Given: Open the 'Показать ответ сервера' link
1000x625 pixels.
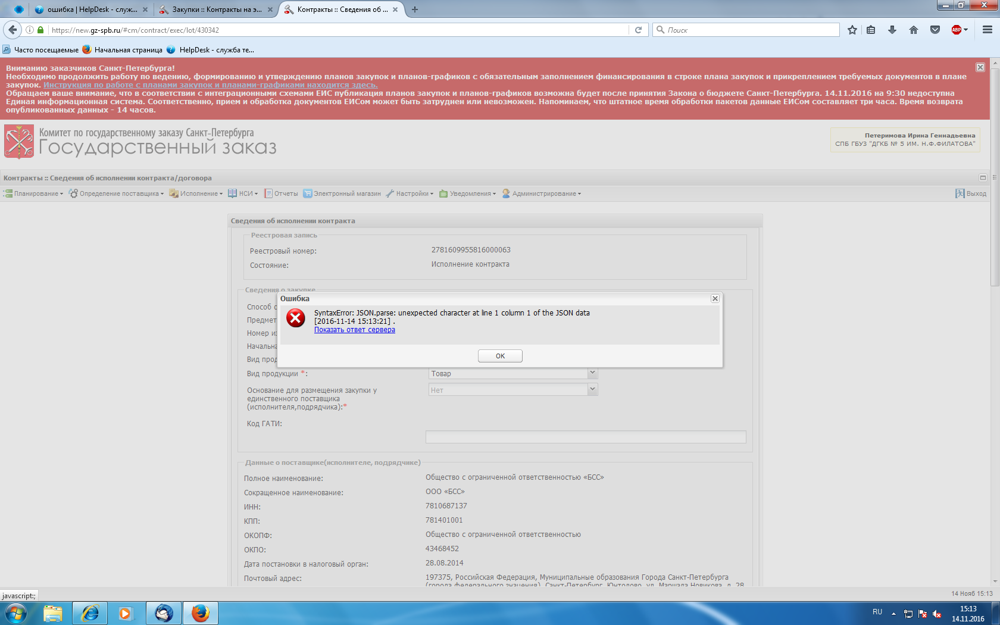Looking at the screenshot, I should [x=355, y=330].
